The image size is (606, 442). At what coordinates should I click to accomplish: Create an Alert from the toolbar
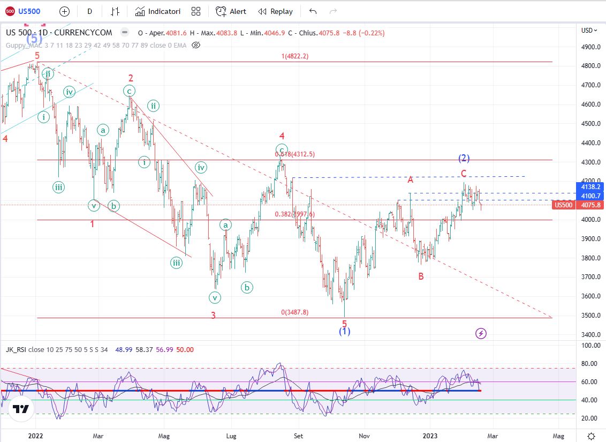tap(231, 12)
